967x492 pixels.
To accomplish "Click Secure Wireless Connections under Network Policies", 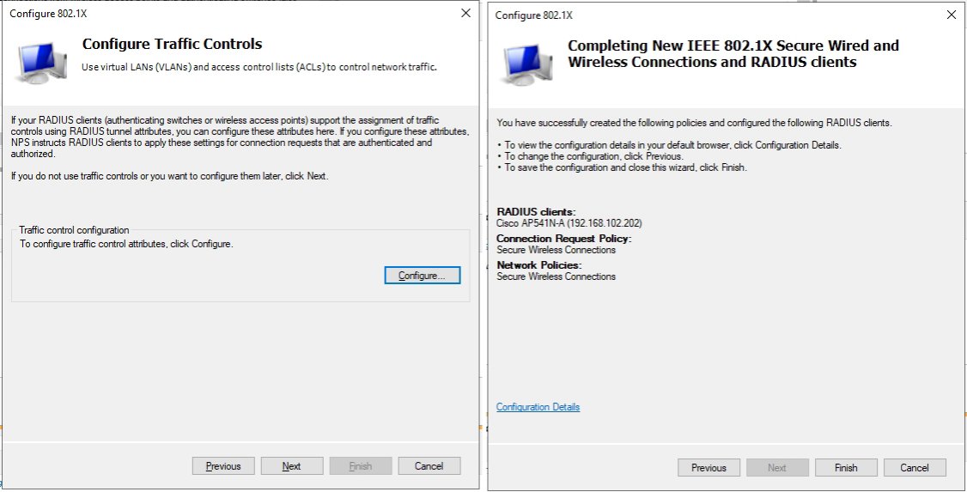I will point(556,276).
